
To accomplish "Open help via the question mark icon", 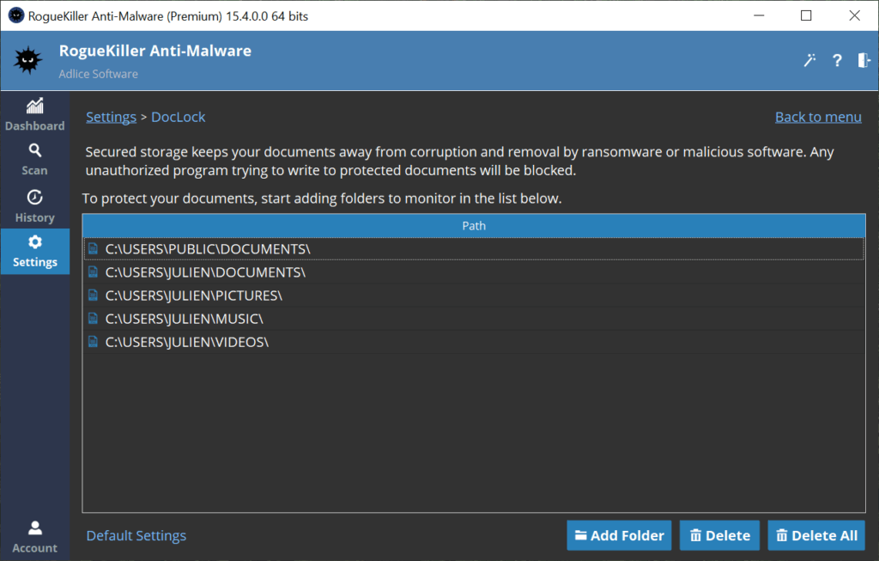I will [x=837, y=60].
